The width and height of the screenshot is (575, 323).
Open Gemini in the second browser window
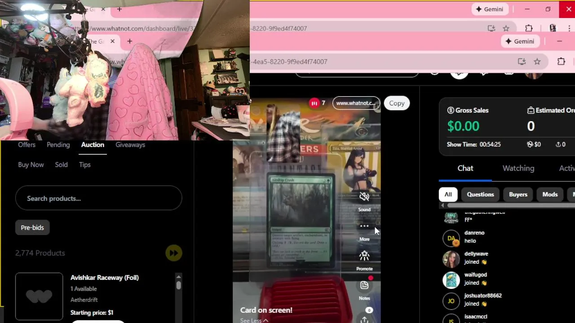coord(521,41)
